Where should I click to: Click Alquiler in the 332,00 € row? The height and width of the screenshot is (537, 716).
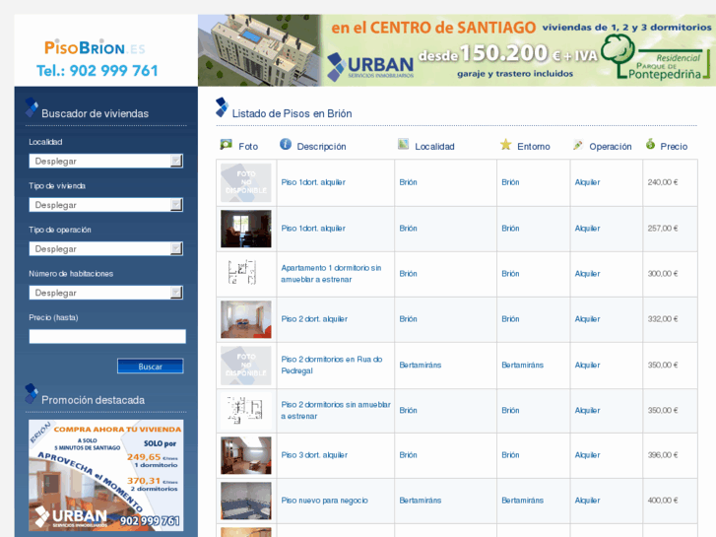[587, 319]
